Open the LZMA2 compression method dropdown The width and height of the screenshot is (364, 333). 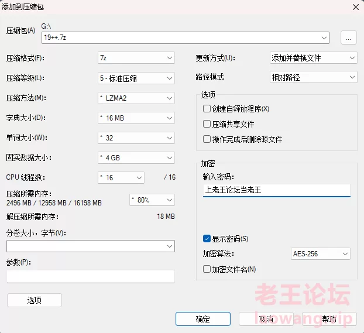(136, 98)
